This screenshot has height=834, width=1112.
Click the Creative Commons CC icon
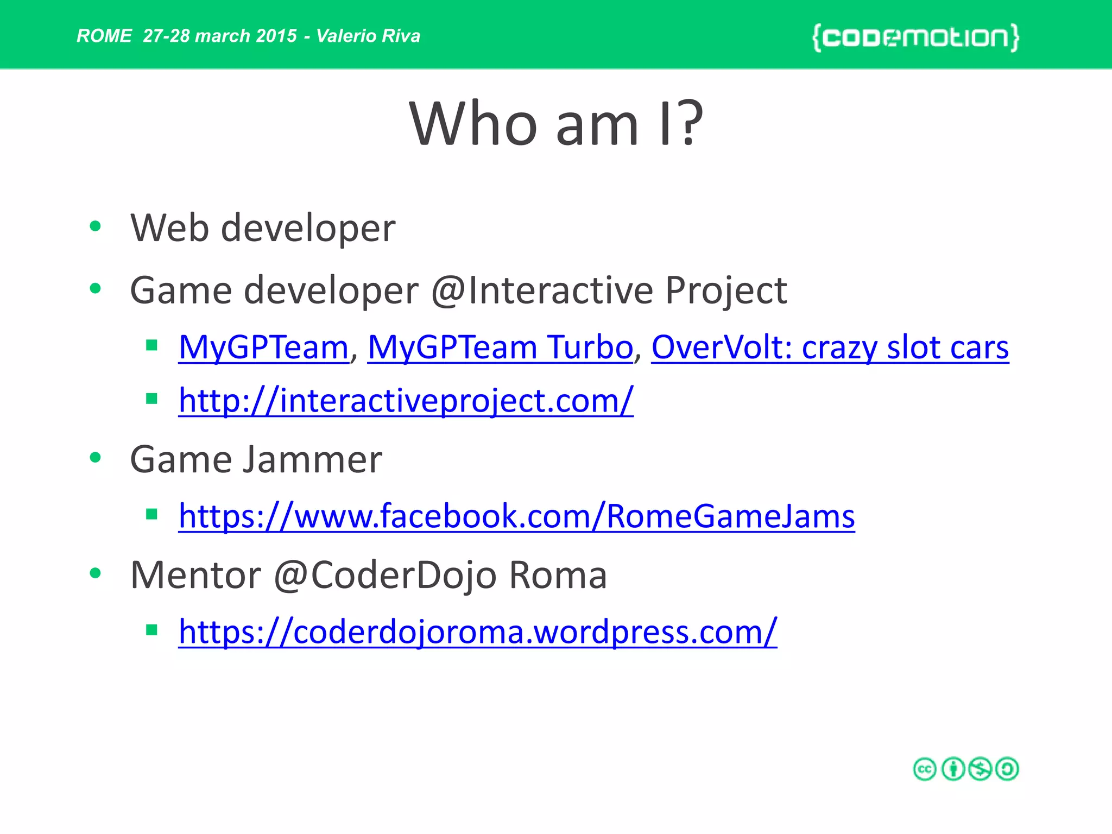(x=925, y=769)
